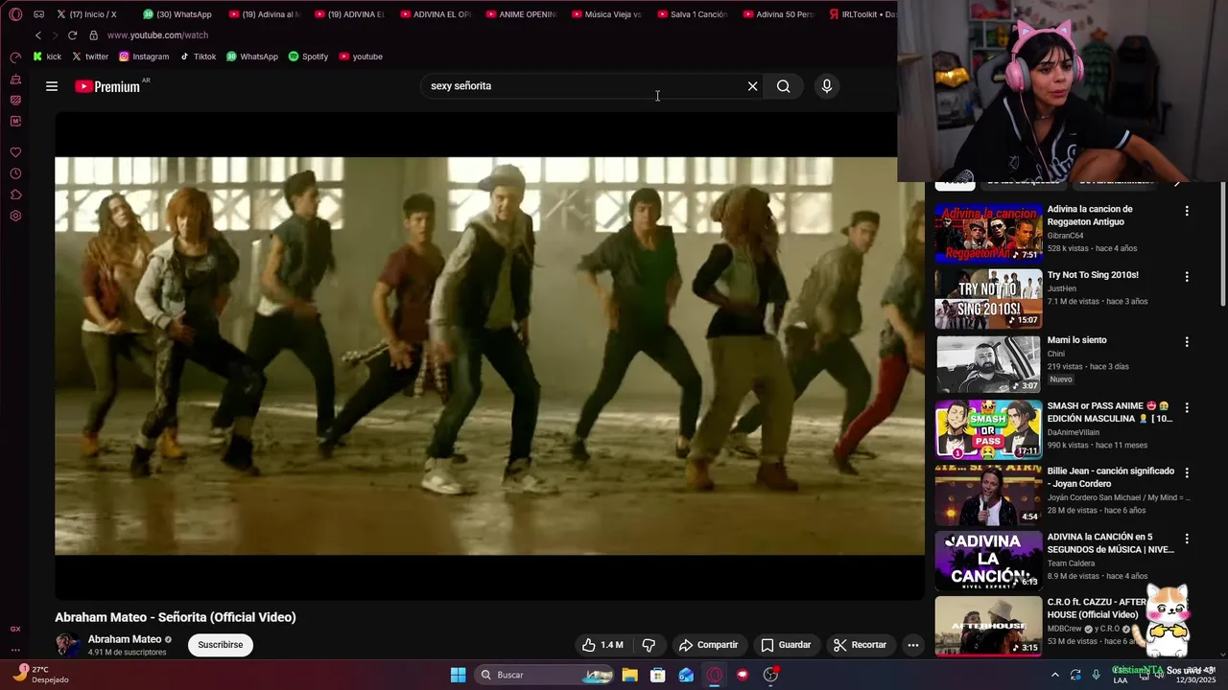Like the video with thumbs up
The height and width of the screenshot is (690, 1228).
tap(602, 645)
